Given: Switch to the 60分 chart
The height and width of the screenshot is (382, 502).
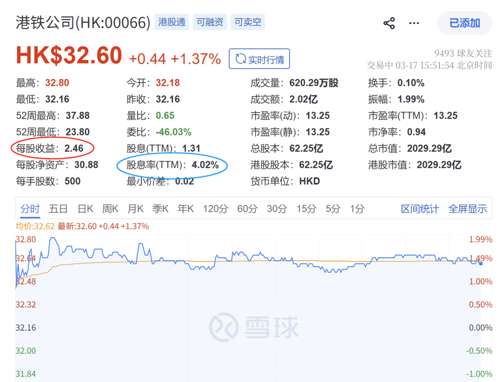Looking at the screenshot, I should click(x=247, y=209).
